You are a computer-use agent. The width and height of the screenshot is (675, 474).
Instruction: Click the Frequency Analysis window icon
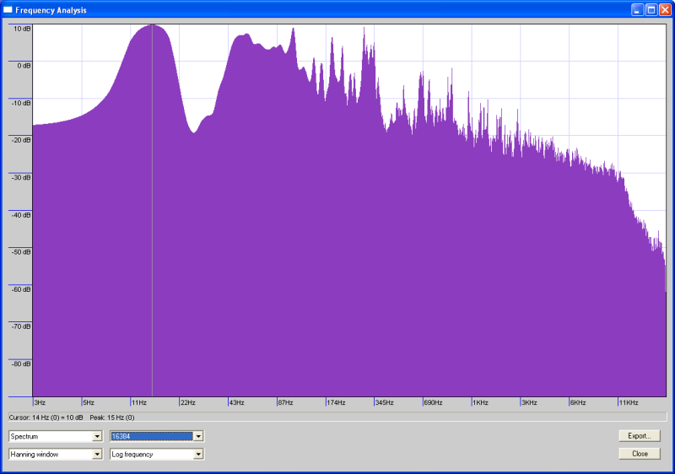tap(8, 10)
